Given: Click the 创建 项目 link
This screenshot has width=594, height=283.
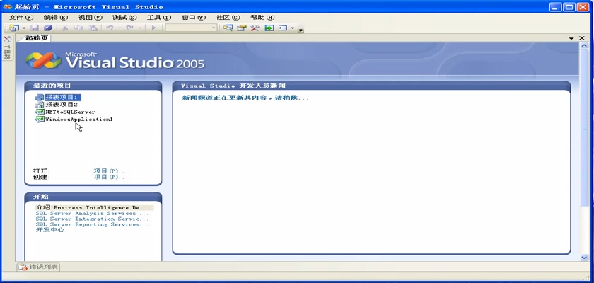Looking at the screenshot, I should pyautogui.click(x=110, y=177).
